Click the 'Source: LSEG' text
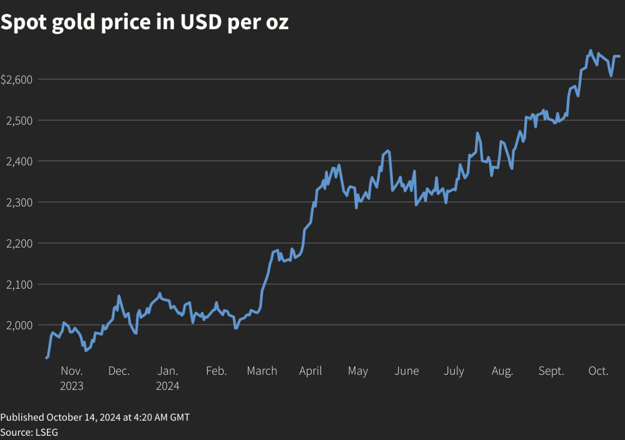The height and width of the screenshot is (440, 625). point(29,432)
